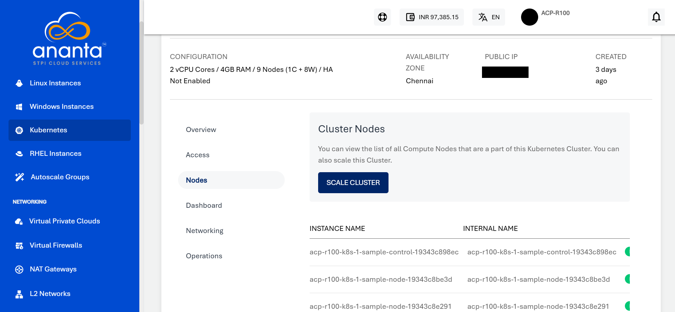675x312 pixels.
Task: Click the Kubernetes helm wheel icon
Action: coord(19,130)
